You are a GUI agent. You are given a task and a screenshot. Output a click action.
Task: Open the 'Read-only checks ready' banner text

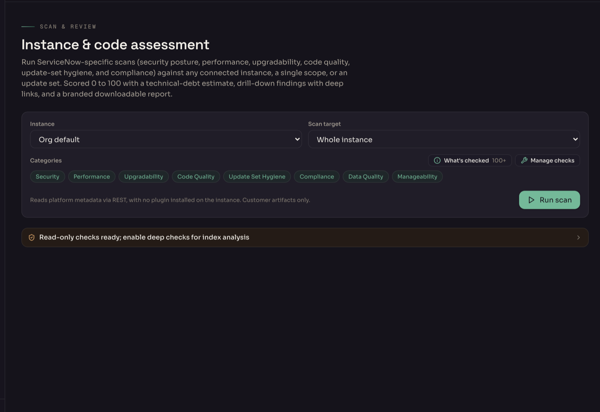coord(144,237)
